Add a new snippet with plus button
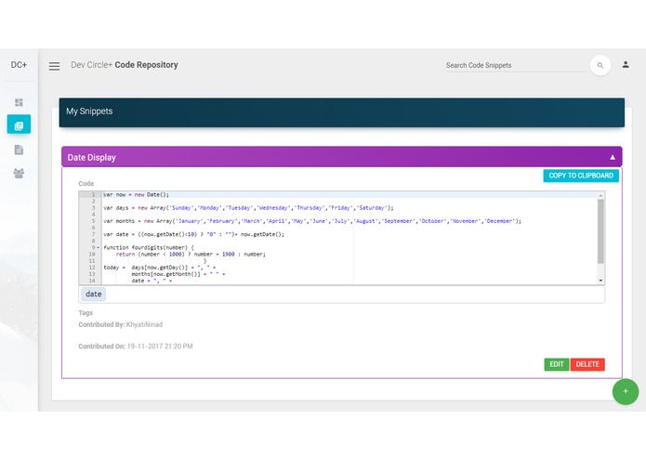This screenshot has height=459, width=646. 626,391
